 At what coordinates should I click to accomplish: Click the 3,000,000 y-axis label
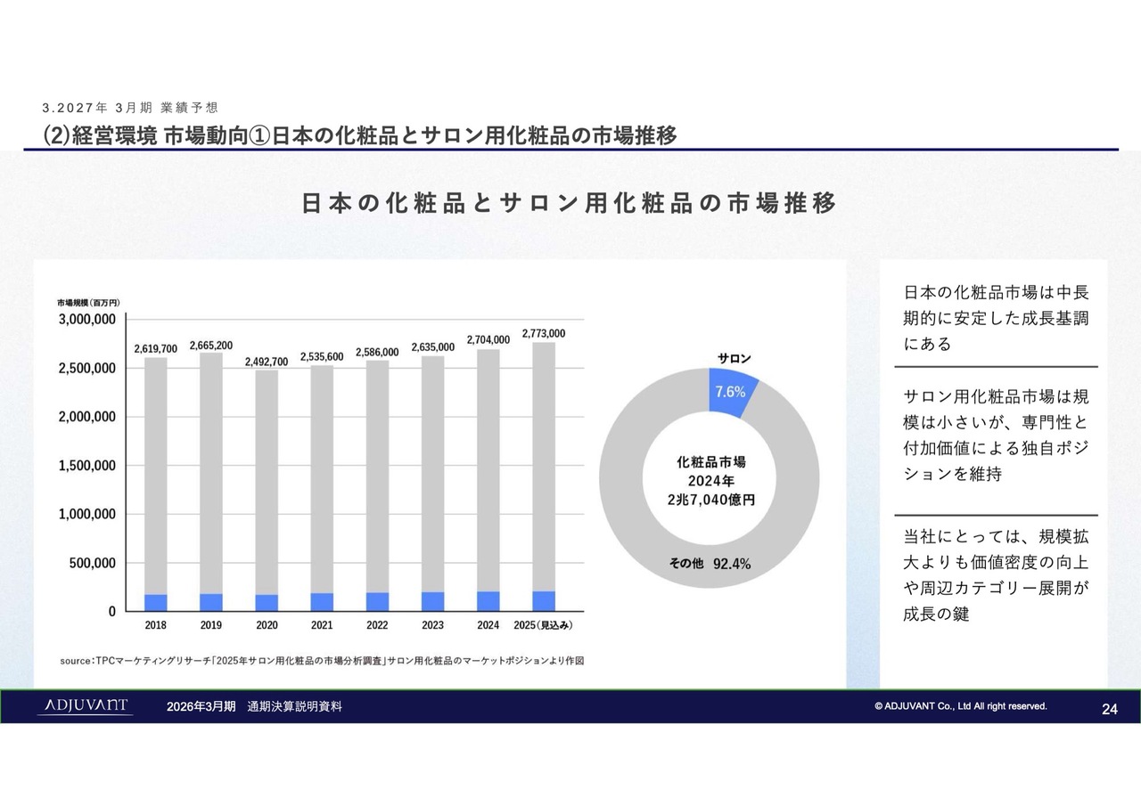[86, 320]
